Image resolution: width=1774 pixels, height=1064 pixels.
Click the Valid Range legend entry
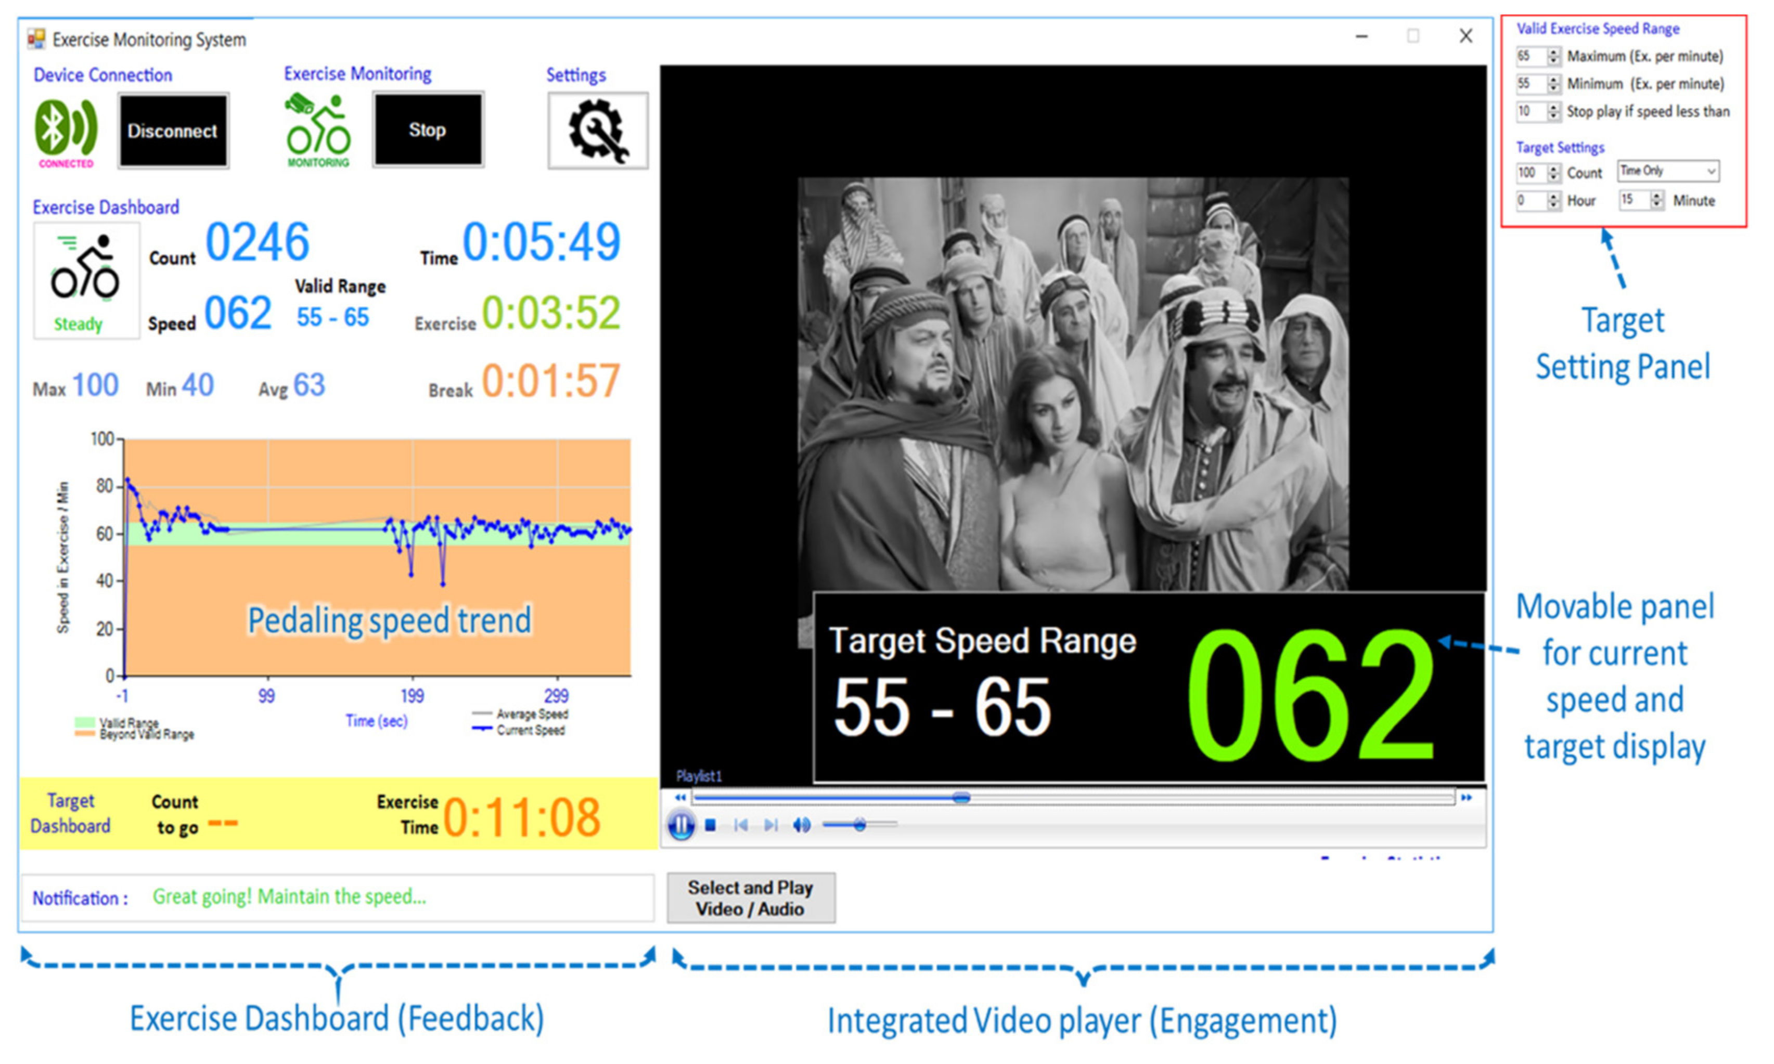click(117, 722)
